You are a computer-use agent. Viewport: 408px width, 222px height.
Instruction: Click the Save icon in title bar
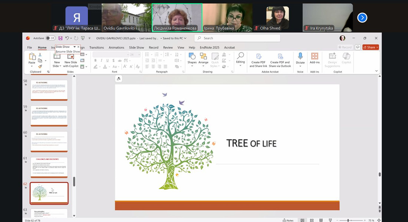tap(60, 38)
